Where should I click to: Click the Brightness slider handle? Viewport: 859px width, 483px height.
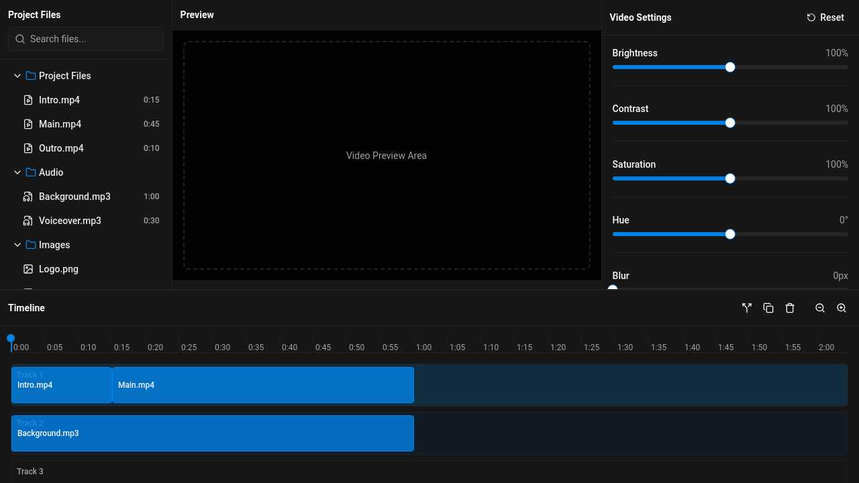pos(730,67)
